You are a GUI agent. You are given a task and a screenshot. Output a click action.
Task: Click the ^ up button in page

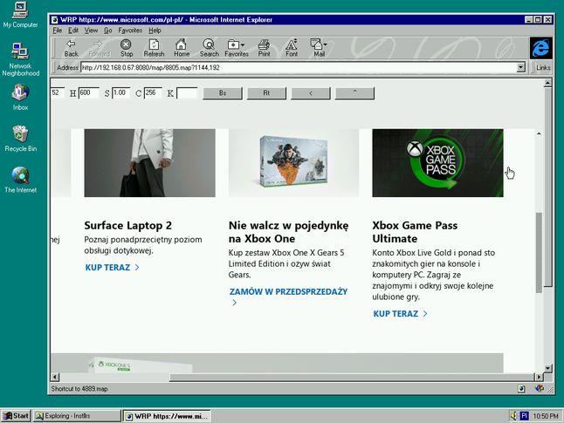tap(354, 93)
